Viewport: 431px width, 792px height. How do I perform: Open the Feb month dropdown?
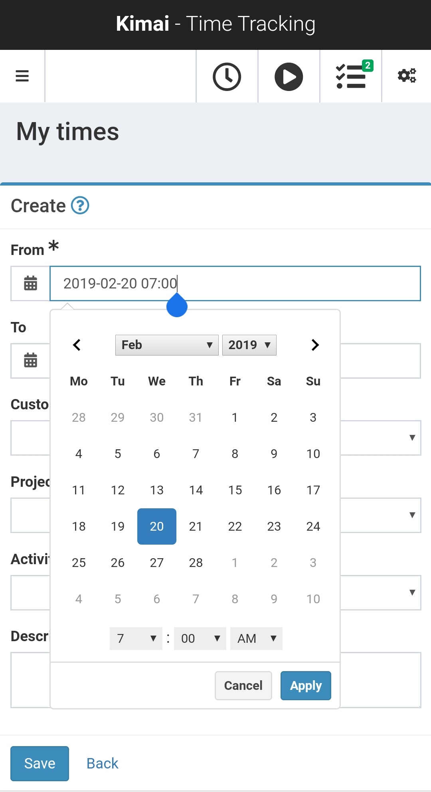(166, 345)
